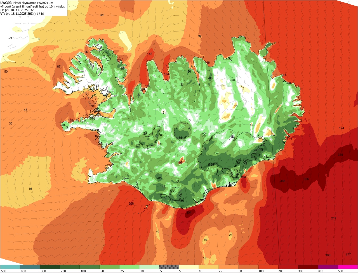The image size is (358, 273).
Task: Click the 47 value on the east coast
Action: coord(284,75)
